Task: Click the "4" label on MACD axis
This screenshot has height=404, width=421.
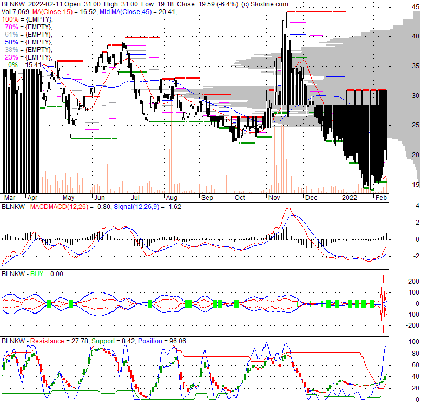Action: (417, 206)
